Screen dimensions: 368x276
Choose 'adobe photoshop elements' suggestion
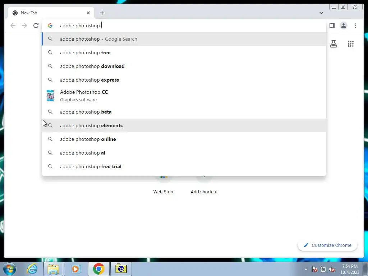coord(184,125)
